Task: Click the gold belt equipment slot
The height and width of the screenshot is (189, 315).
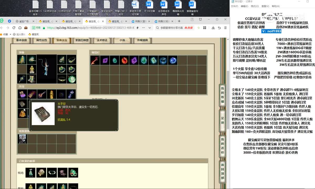Action: (62, 79)
